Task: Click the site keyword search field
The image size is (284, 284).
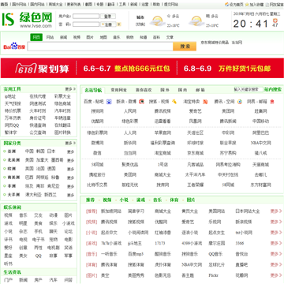Action: click(x=248, y=89)
